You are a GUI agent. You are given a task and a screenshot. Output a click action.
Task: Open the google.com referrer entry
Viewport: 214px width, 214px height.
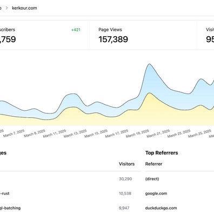(156, 193)
